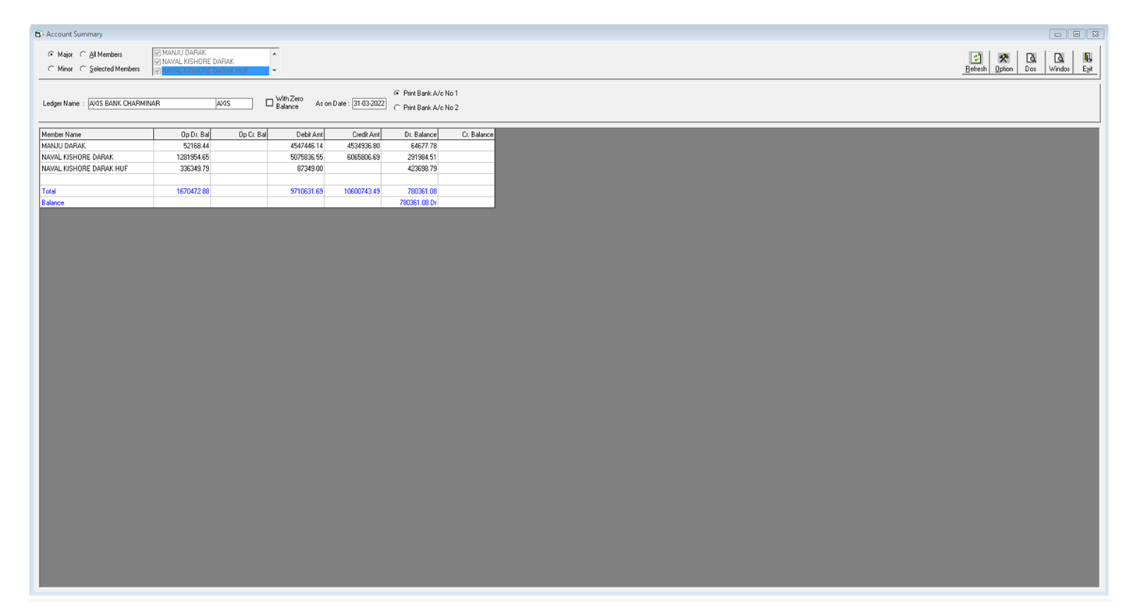The width and height of the screenshot is (1137, 614).
Task: Click the Account Summary title bar icon
Action: [38, 34]
